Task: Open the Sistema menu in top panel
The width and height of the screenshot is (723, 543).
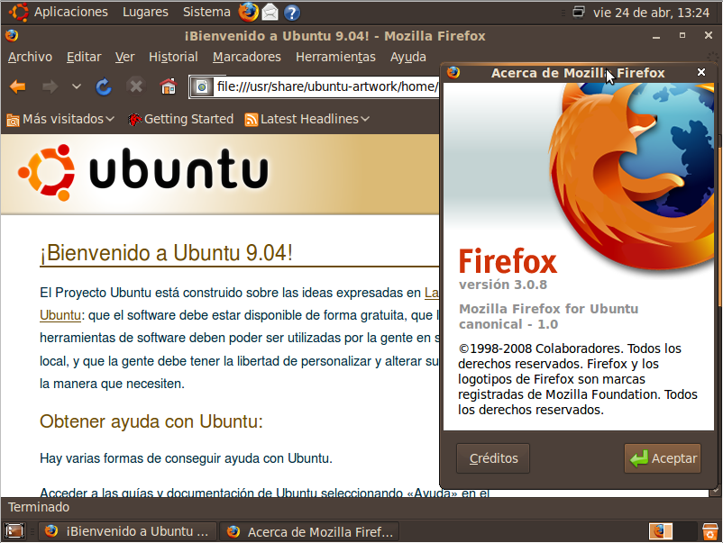Action: click(206, 12)
